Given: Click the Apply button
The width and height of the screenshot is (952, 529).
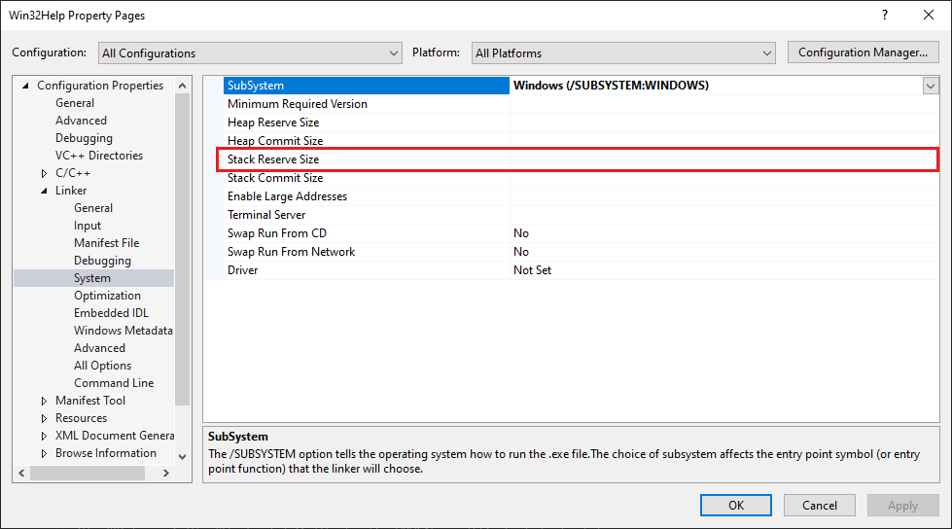Looking at the screenshot, I should tap(902, 506).
